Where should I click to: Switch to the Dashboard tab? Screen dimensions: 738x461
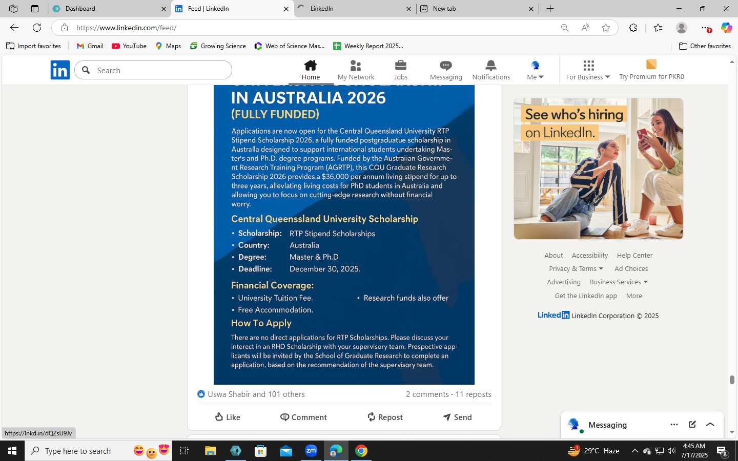click(110, 9)
